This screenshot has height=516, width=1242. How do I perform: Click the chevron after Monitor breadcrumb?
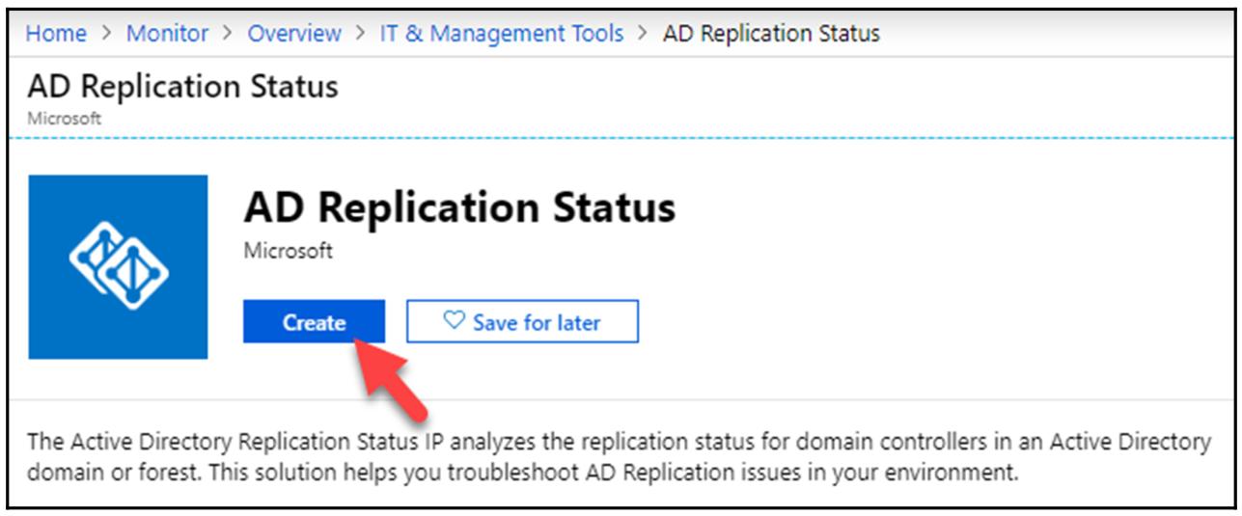pyautogui.click(x=228, y=34)
